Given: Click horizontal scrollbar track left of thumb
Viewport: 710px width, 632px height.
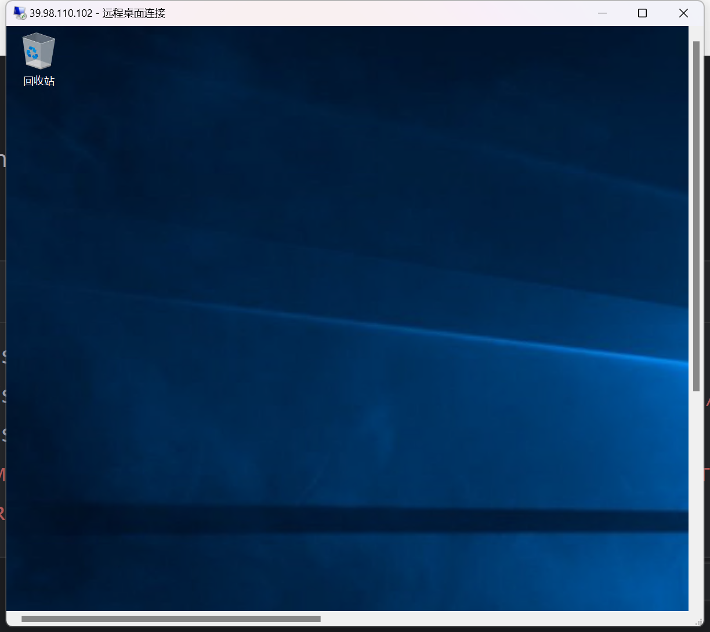Looking at the screenshot, I should point(14,619).
